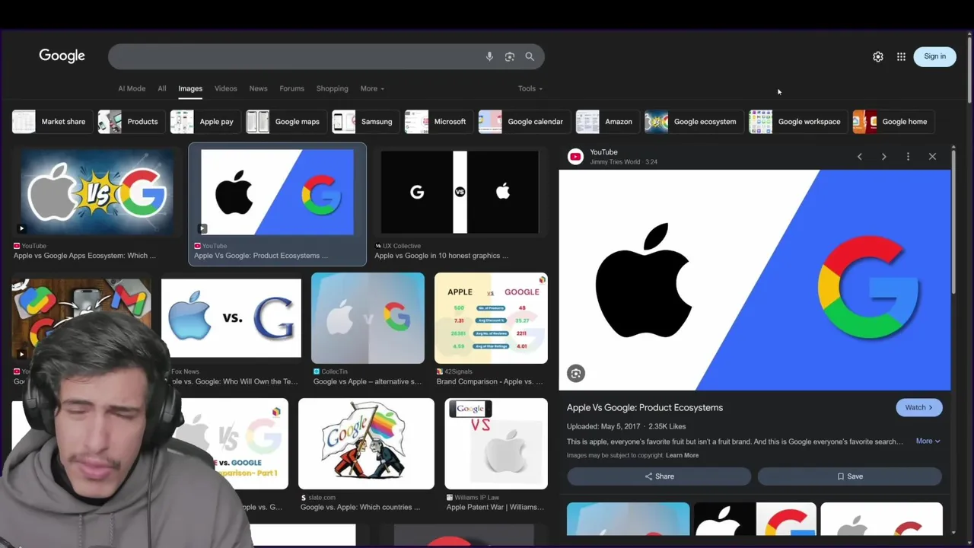Viewport: 974px width, 548px height.
Task: Select Google ecosystem filter chip
Action: 692,122
